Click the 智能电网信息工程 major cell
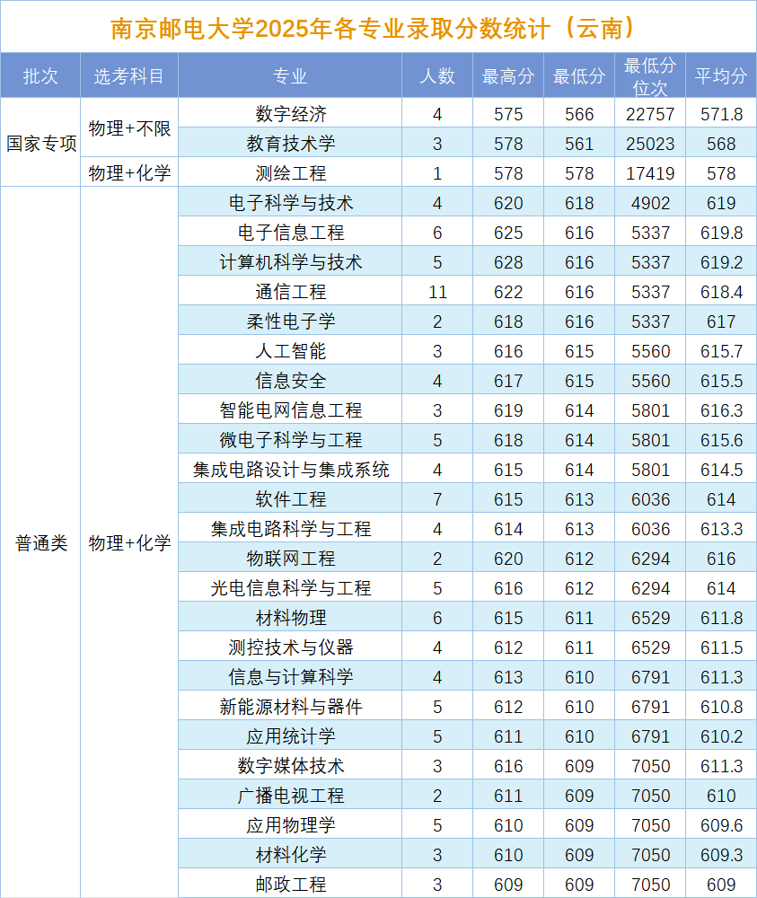The width and height of the screenshot is (757, 898). point(290,410)
